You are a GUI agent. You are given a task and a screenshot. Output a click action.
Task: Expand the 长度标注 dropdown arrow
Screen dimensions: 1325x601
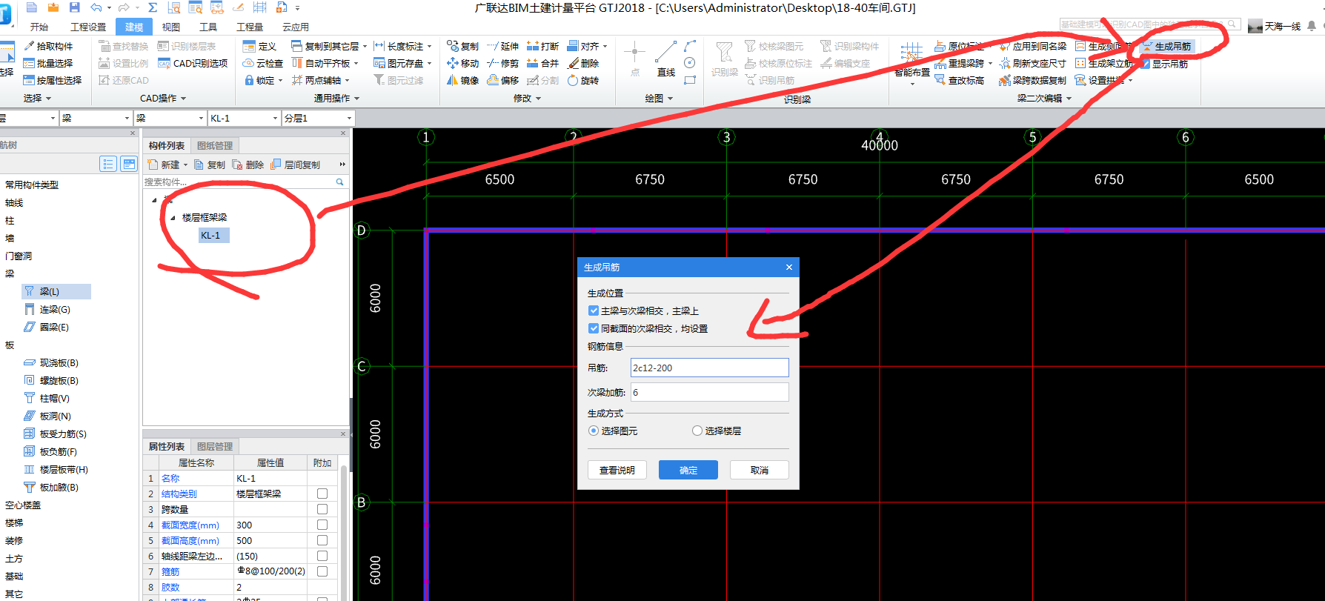pos(429,46)
